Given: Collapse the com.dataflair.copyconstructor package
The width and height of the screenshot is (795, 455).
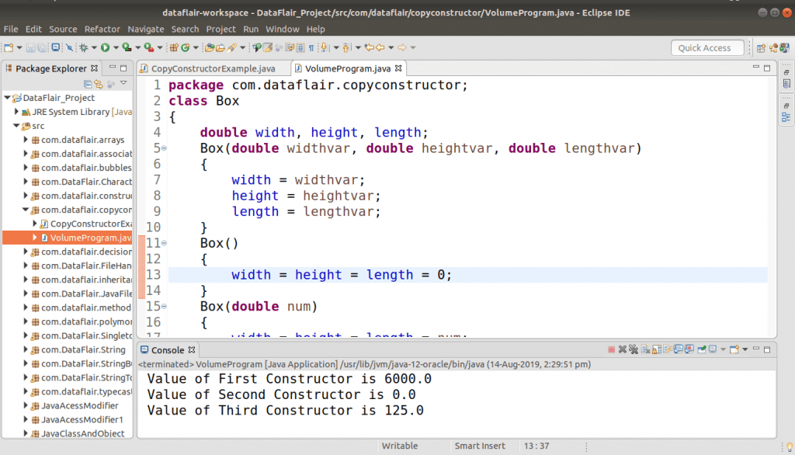Looking at the screenshot, I should coord(25,210).
